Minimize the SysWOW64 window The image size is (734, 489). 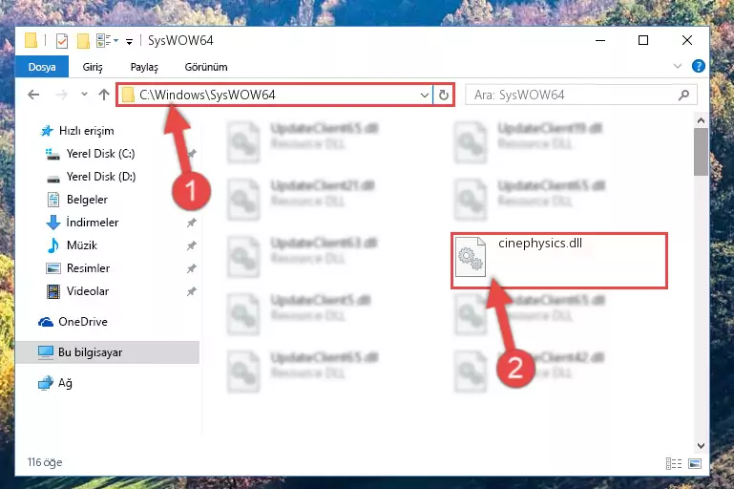pos(600,40)
